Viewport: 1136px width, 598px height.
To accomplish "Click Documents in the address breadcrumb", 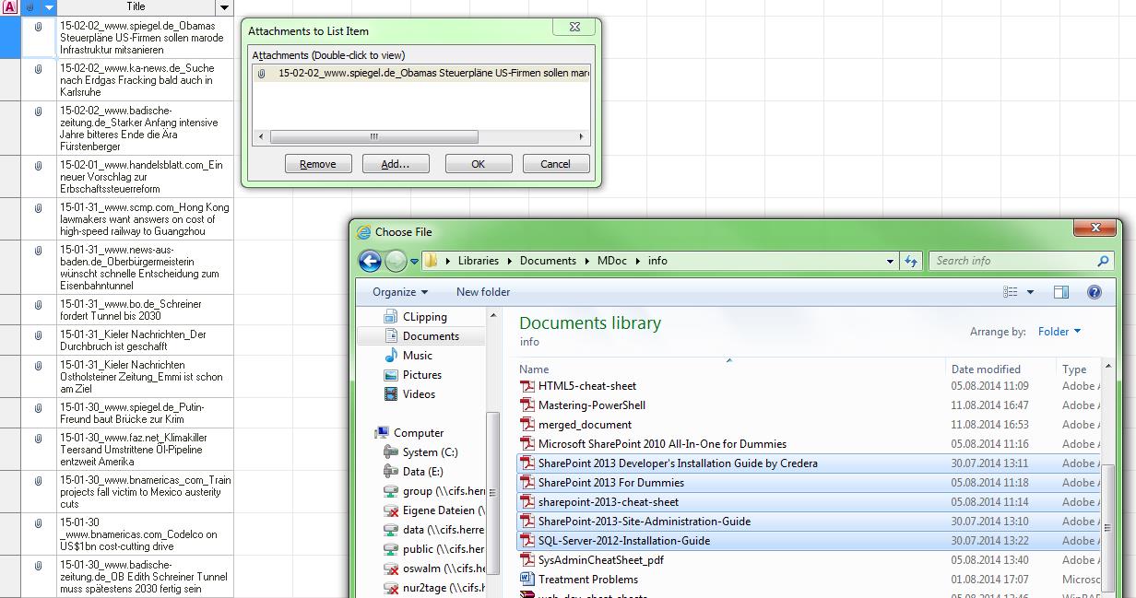I will [x=548, y=261].
